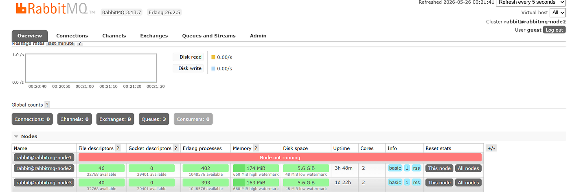The height and width of the screenshot is (192, 570).
Task: Open the Admin tab
Action: [258, 36]
